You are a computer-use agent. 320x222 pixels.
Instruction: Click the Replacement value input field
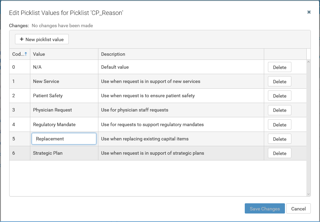coord(64,139)
